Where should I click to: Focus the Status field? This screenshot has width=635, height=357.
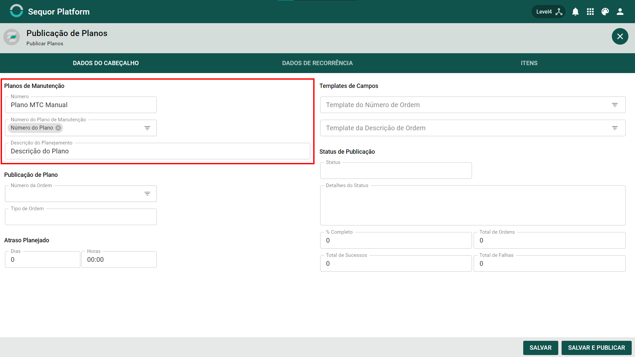(396, 171)
